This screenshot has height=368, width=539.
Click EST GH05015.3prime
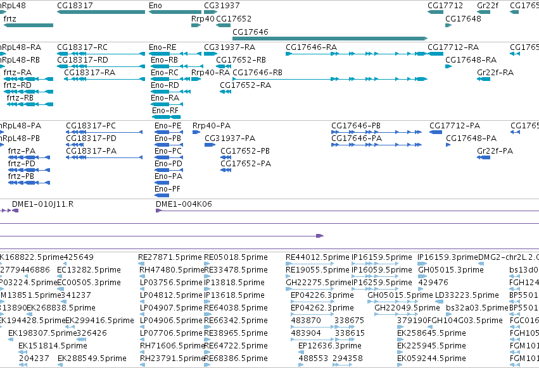pos(422,276)
